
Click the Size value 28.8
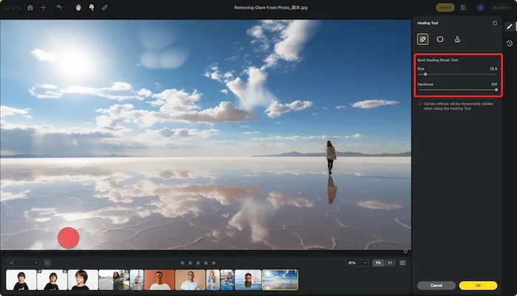493,69
